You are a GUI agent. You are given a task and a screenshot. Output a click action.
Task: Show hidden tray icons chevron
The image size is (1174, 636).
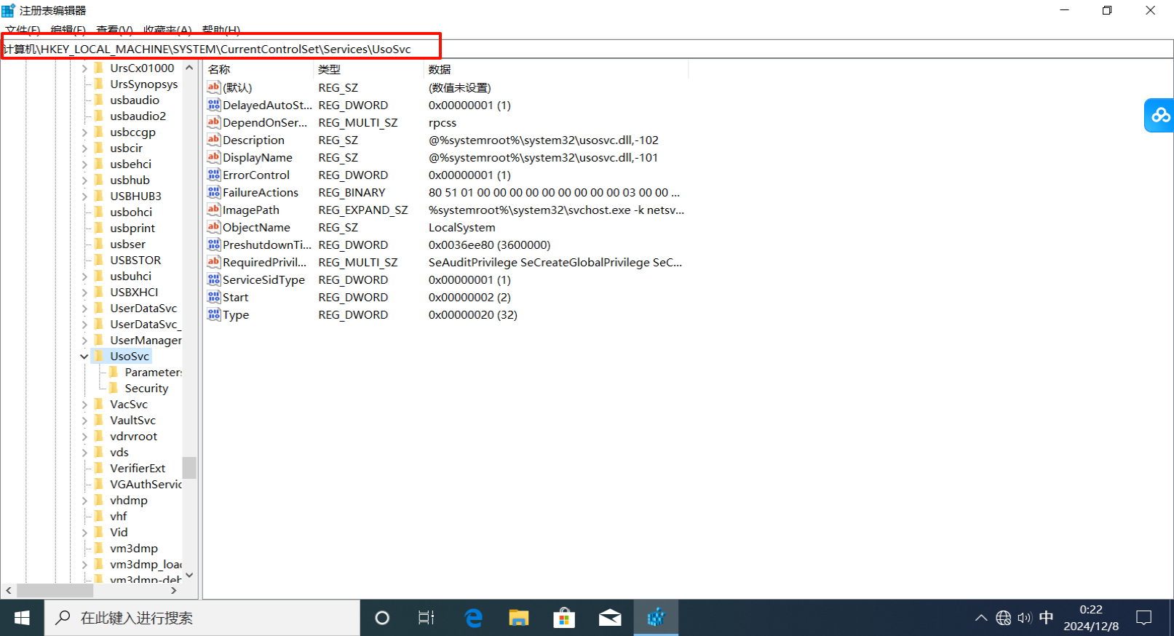point(981,618)
